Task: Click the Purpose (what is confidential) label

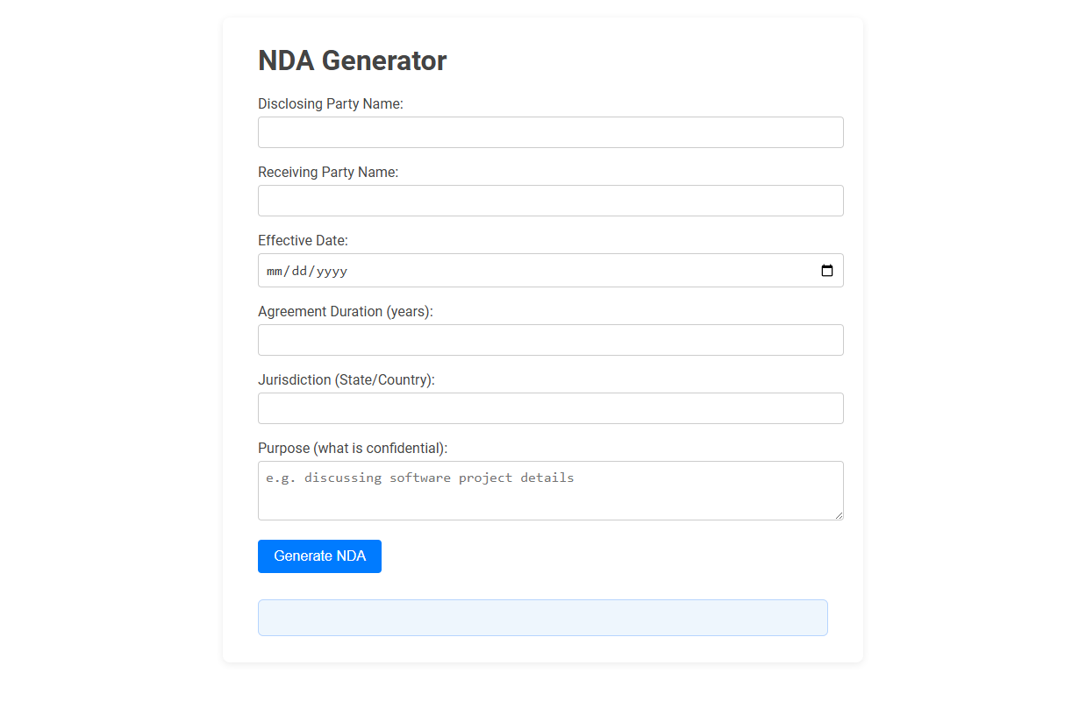Action: pyautogui.click(x=353, y=448)
